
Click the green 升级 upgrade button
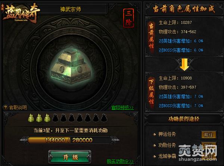point(70,157)
